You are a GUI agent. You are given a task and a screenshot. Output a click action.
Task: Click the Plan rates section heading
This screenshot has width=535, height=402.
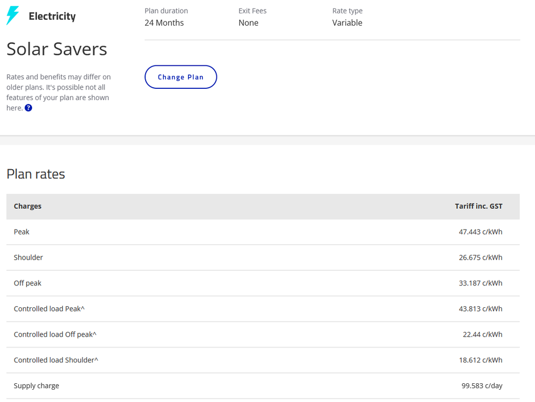[36, 174]
